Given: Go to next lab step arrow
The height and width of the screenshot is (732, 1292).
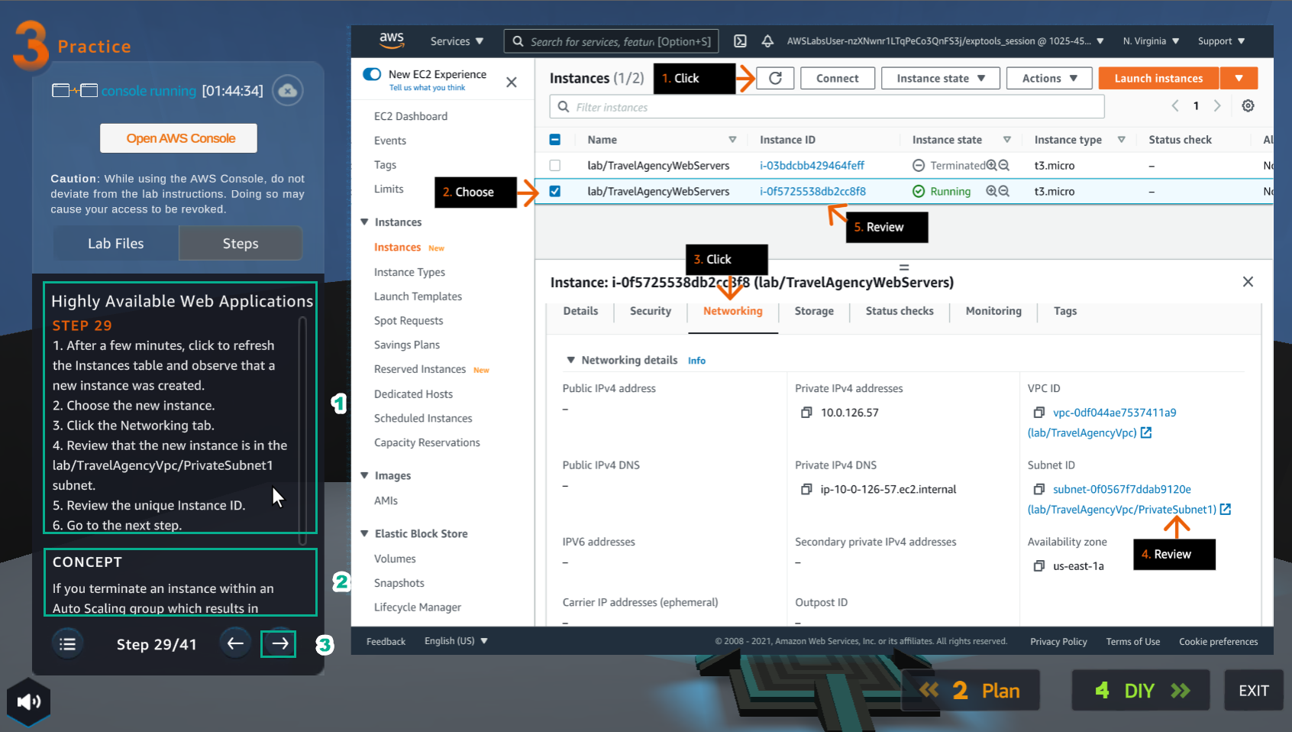Looking at the screenshot, I should 279,643.
